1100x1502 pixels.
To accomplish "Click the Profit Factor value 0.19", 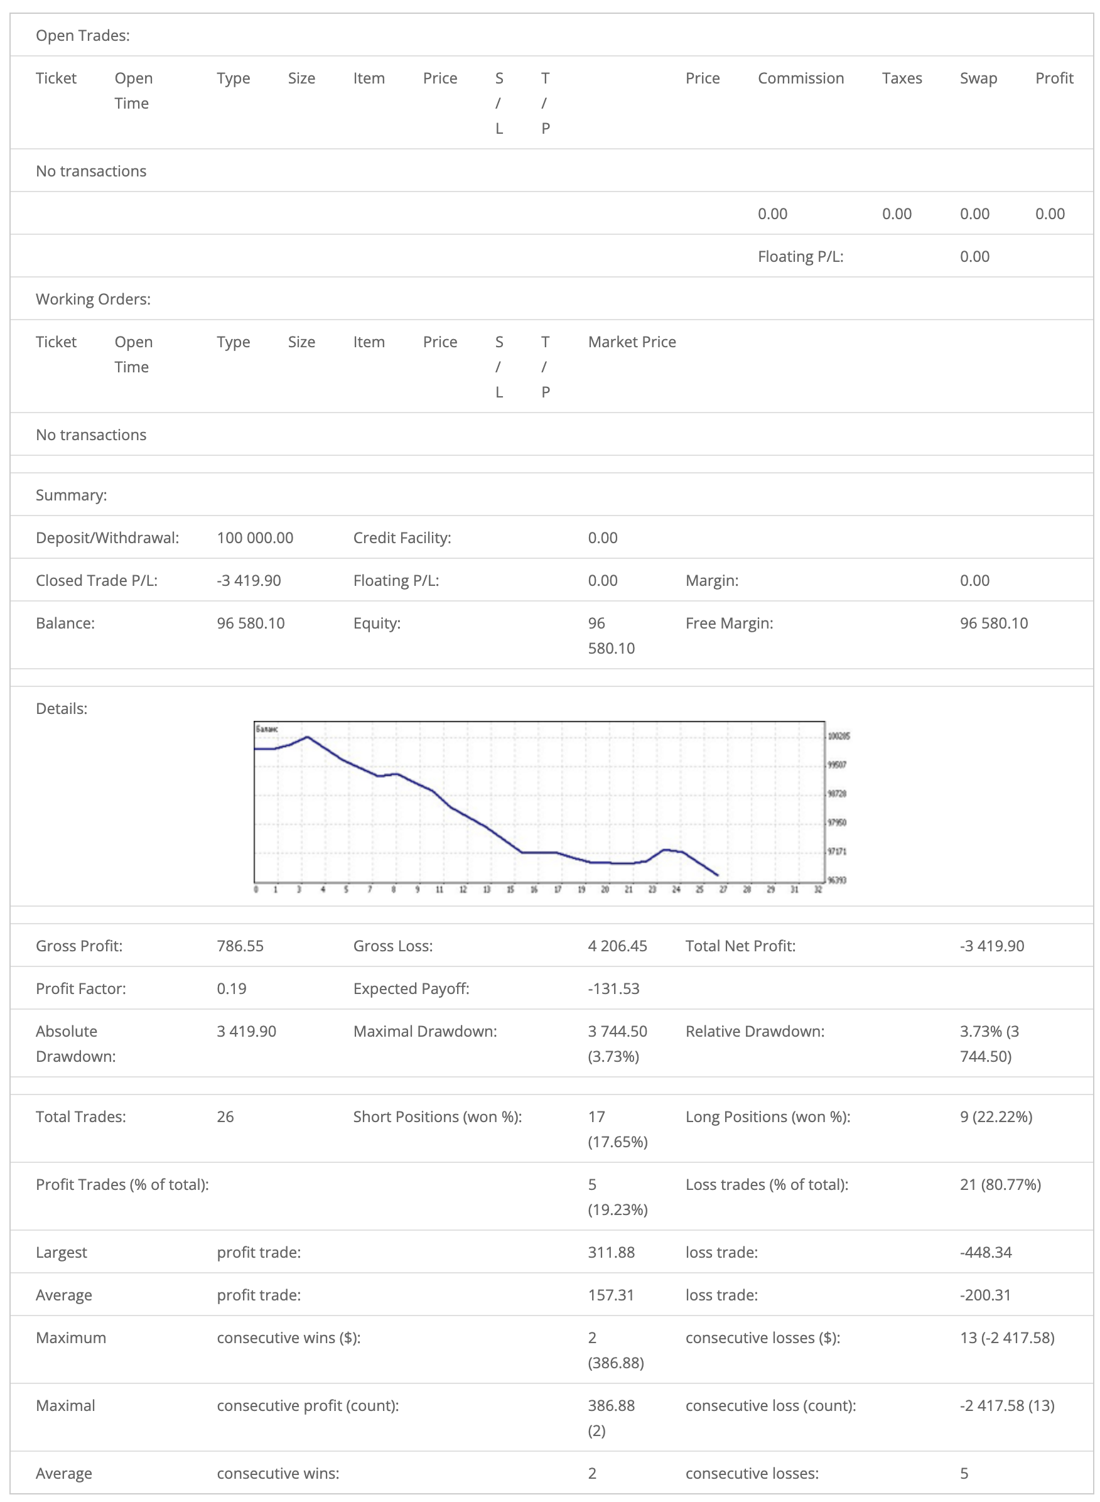I will (x=231, y=989).
